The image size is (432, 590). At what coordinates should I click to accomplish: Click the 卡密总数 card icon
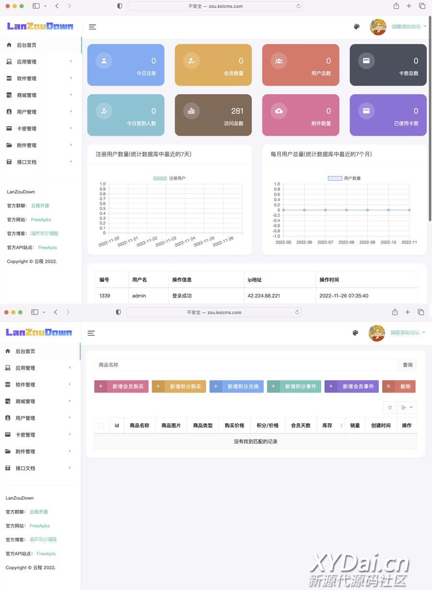click(x=366, y=61)
